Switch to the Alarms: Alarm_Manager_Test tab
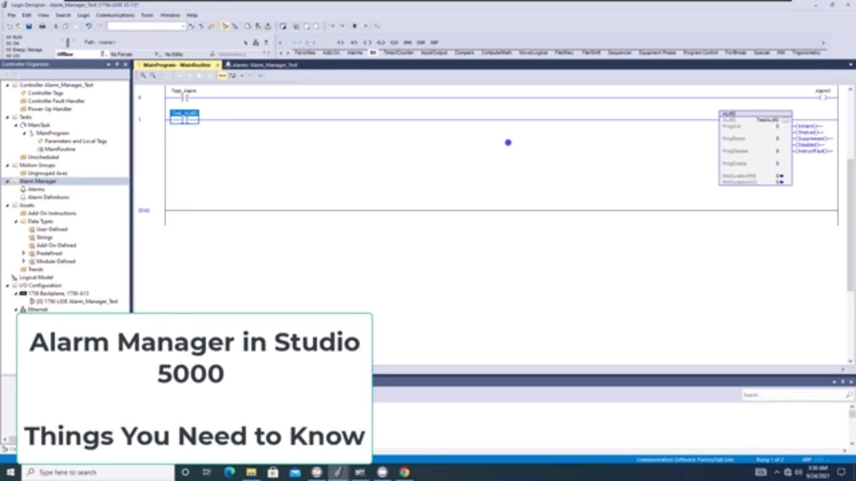856x481 pixels. click(264, 65)
